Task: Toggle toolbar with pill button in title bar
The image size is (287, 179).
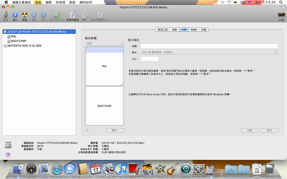Action: point(283,7)
